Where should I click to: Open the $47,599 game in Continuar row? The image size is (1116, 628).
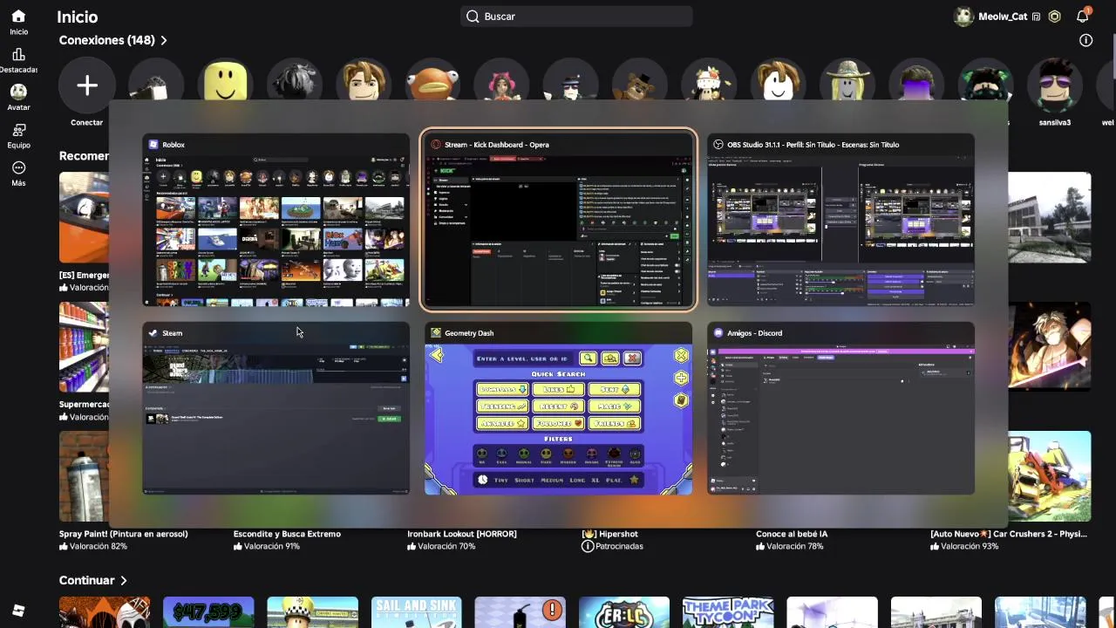tap(208, 612)
